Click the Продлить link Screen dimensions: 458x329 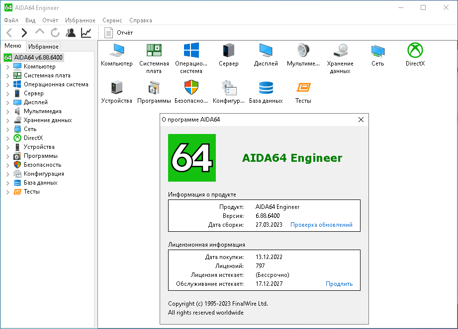[x=339, y=284]
